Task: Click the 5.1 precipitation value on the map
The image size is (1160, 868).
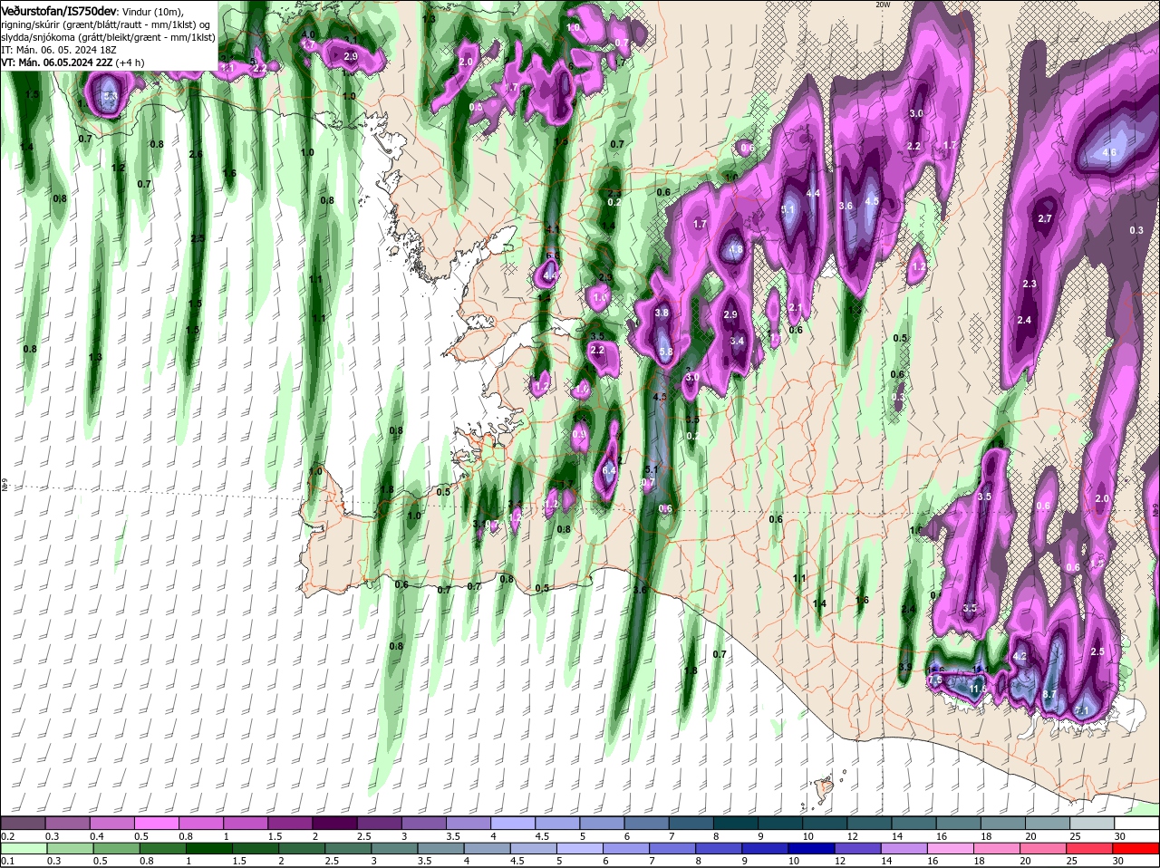Action: tap(787, 209)
